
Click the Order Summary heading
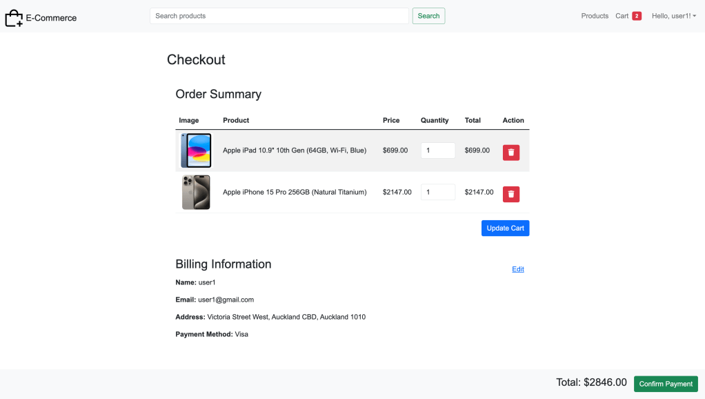218,94
